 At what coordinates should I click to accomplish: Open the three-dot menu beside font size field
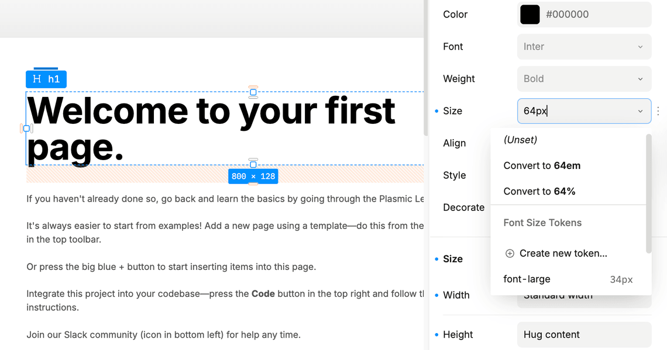click(x=658, y=111)
